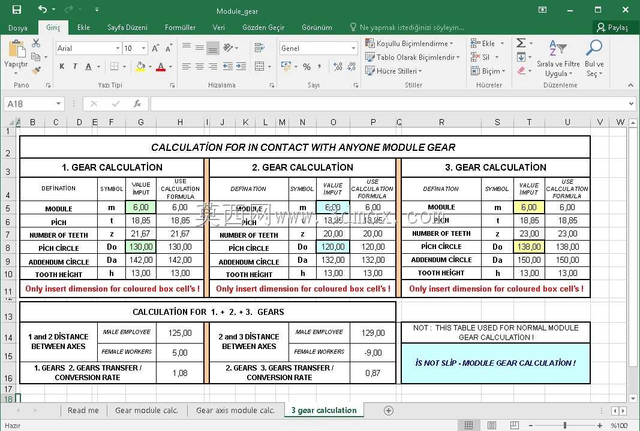
Task: Apply red font color
Action: pos(161,66)
